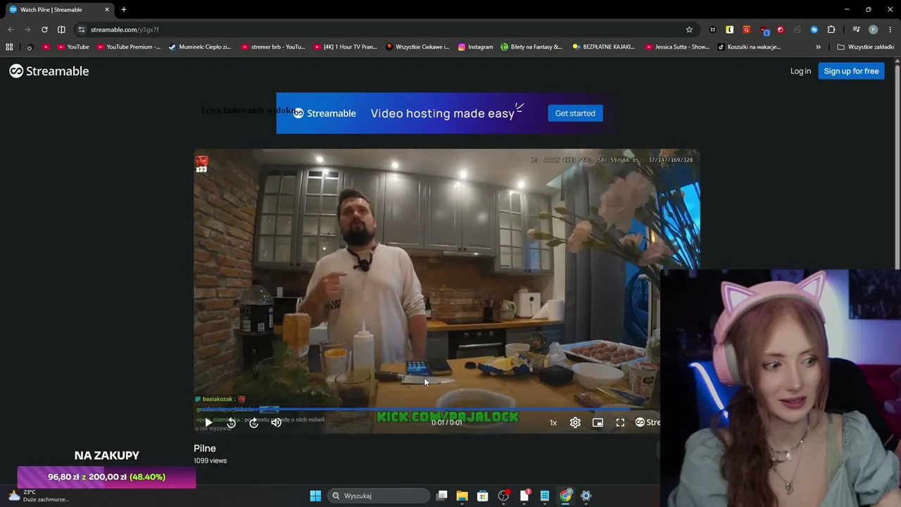Open File Explorer from the taskbar

click(462, 496)
